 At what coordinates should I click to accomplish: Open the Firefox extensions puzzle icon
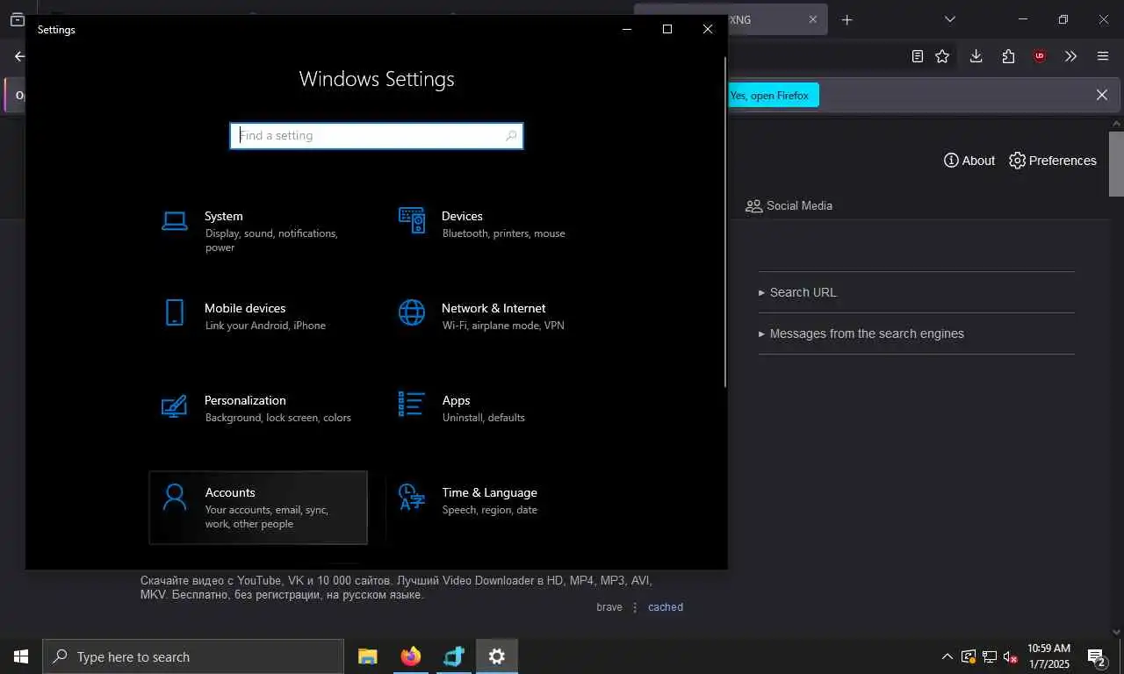click(x=1008, y=56)
